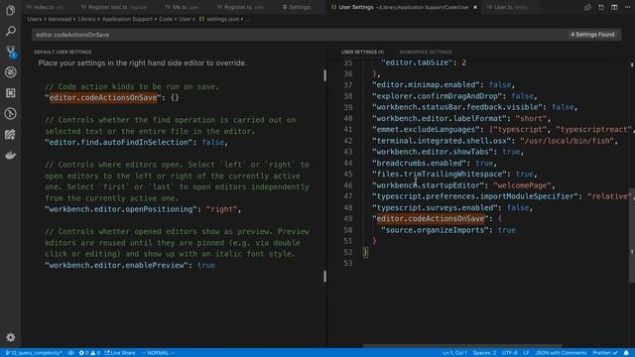Switch to the Register.ts tab
635x357 pixels.
[240, 7]
